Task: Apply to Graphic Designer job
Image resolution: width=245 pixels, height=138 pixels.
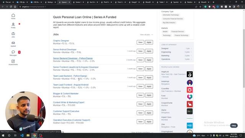Action: pos(149,42)
